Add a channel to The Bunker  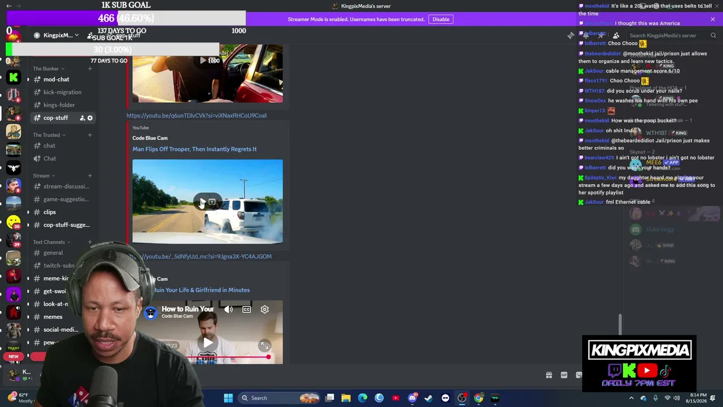pos(90,69)
